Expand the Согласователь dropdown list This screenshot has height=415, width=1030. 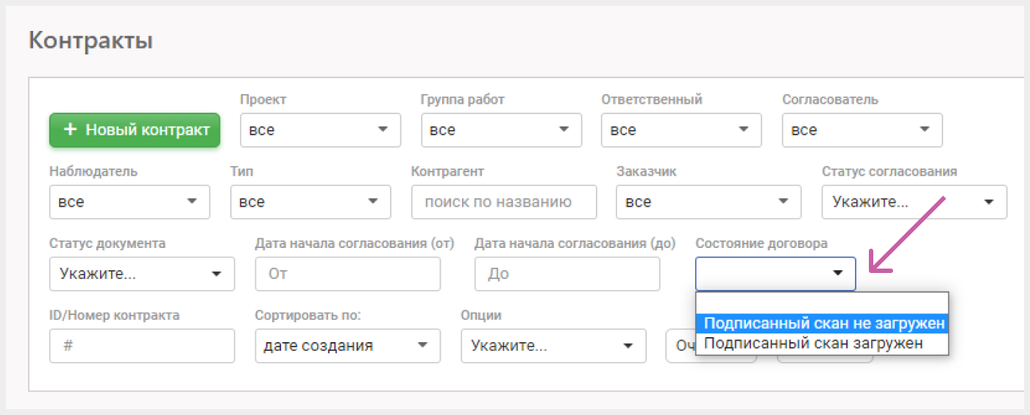862,130
